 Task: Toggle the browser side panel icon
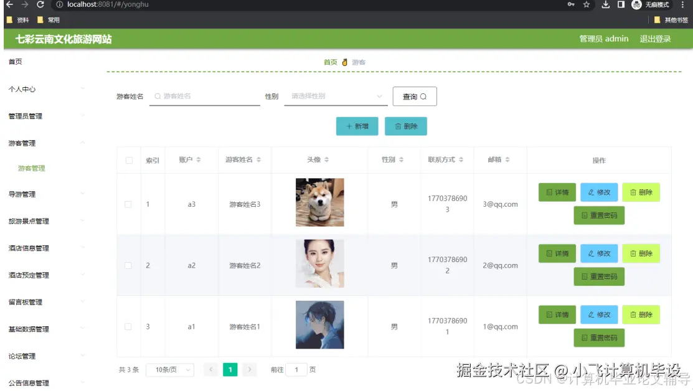[621, 4]
